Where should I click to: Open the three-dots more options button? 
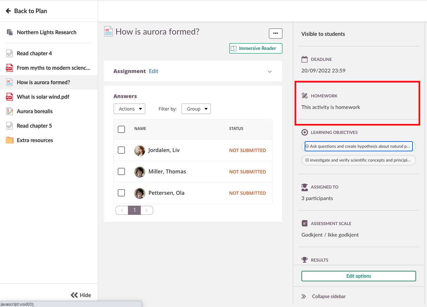tap(275, 33)
